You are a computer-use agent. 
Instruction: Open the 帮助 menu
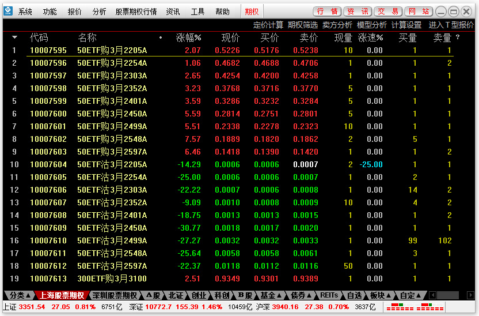(x=222, y=12)
